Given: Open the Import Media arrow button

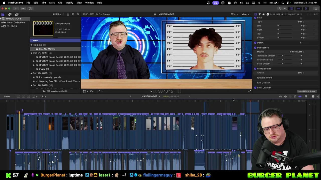Looking at the screenshot, I should [16, 8].
